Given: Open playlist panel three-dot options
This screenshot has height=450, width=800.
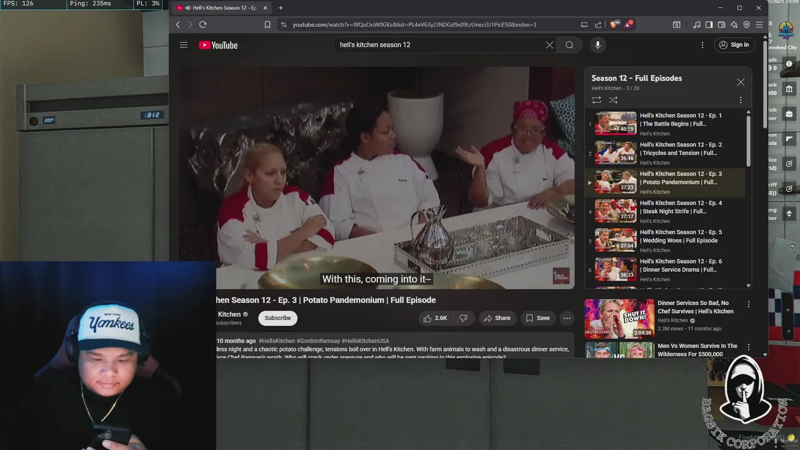Looking at the screenshot, I should (741, 100).
